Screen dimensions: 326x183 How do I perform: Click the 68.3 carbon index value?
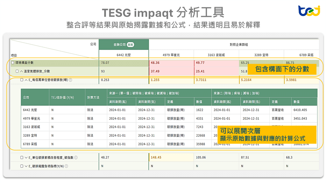(289, 158)
